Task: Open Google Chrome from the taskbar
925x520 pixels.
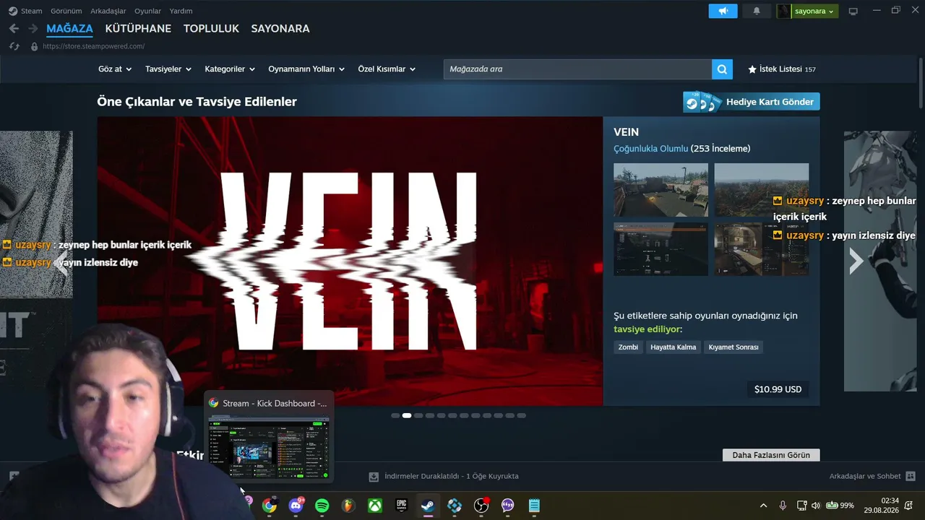Action: [269, 506]
